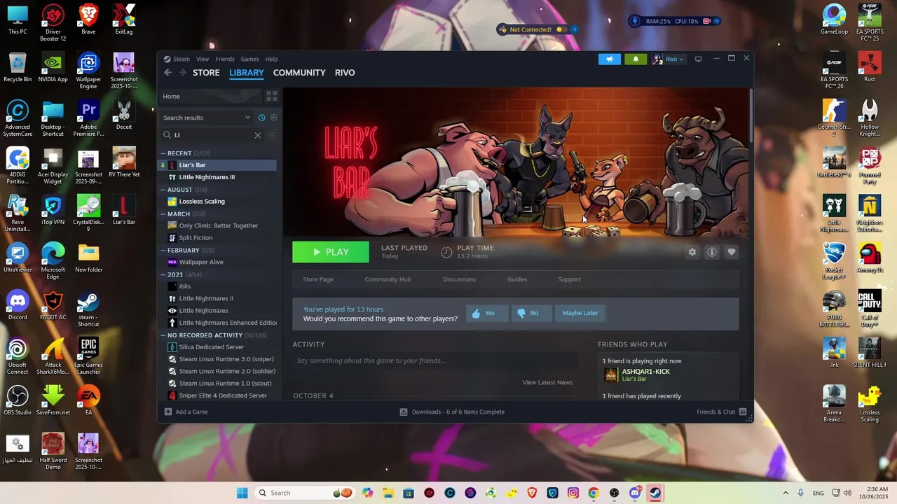Go back with the navigation arrow
Image resolution: width=897 pixels, height=504 pixels.
[167, 72]
